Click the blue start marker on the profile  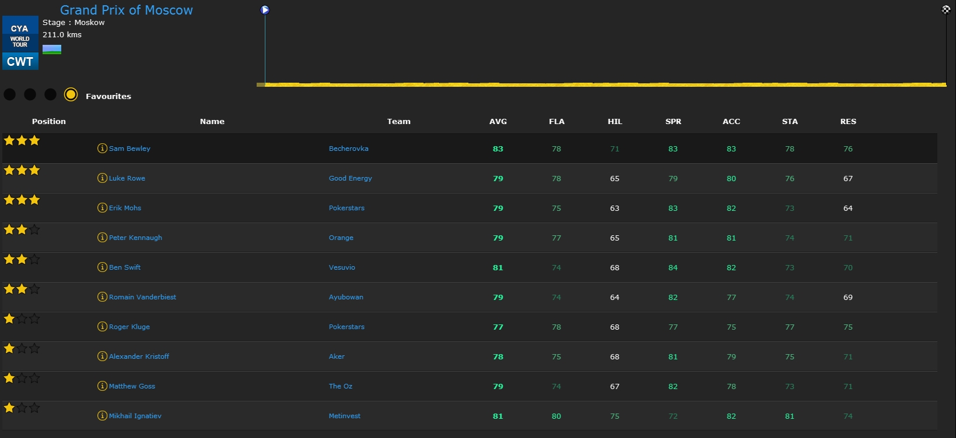265,10
